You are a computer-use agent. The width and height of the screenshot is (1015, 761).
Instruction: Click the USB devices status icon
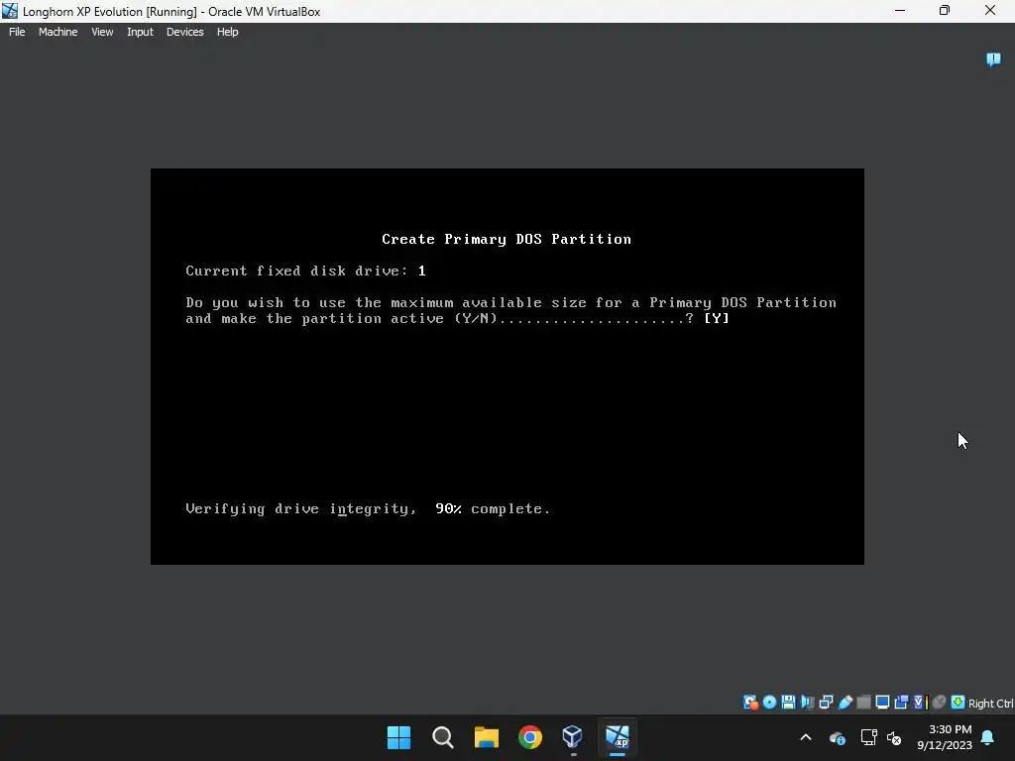[845, 703]
